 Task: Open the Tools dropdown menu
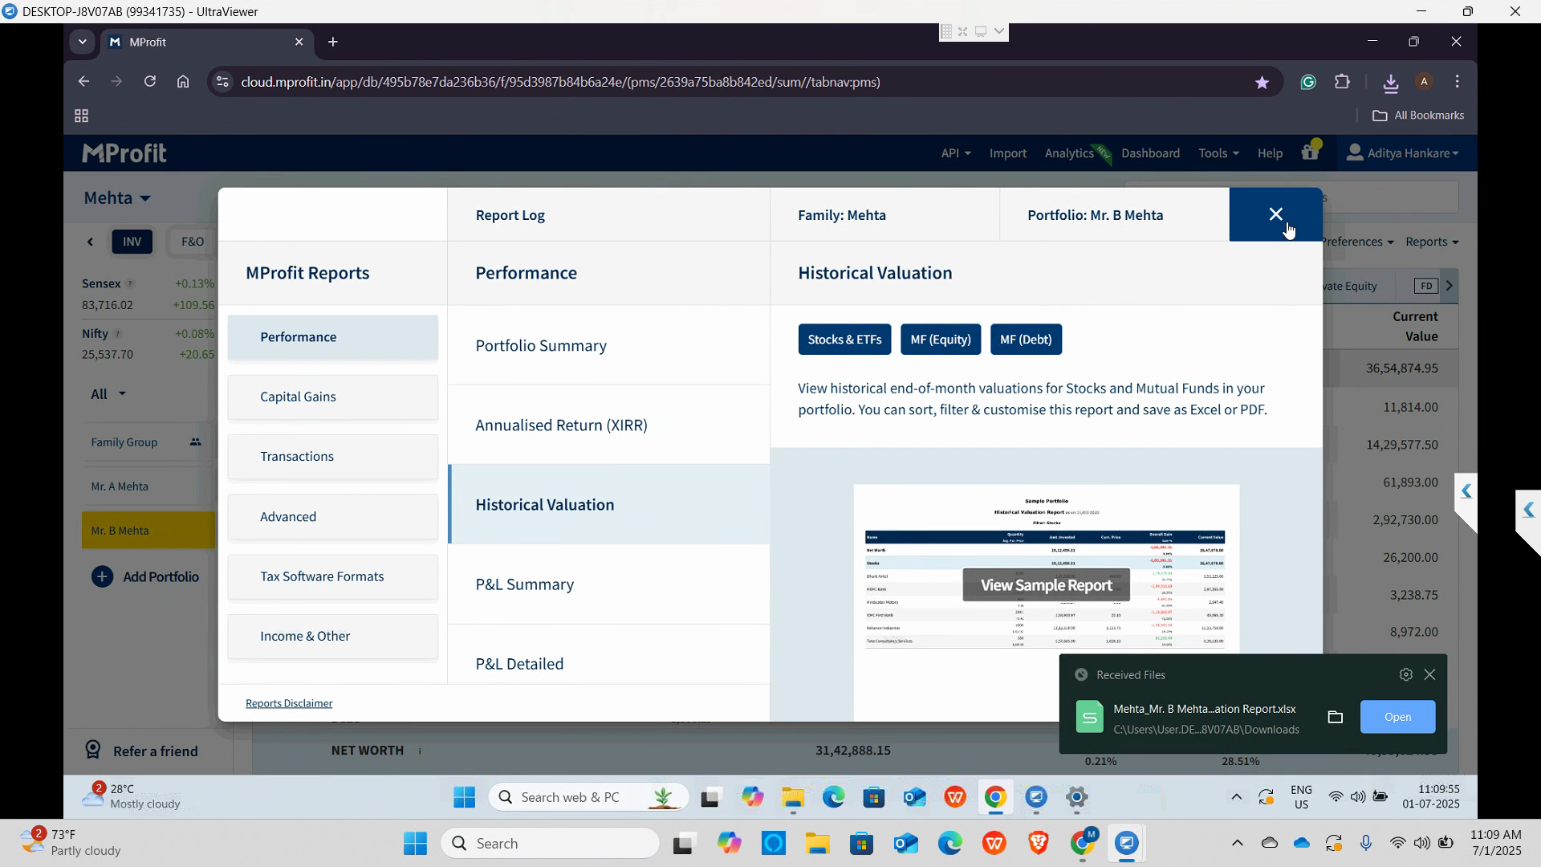point(1218,153)
